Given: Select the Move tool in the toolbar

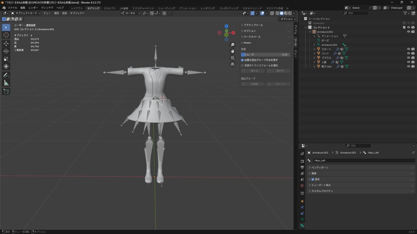Looking at the screenshot, I should (6, 43).
